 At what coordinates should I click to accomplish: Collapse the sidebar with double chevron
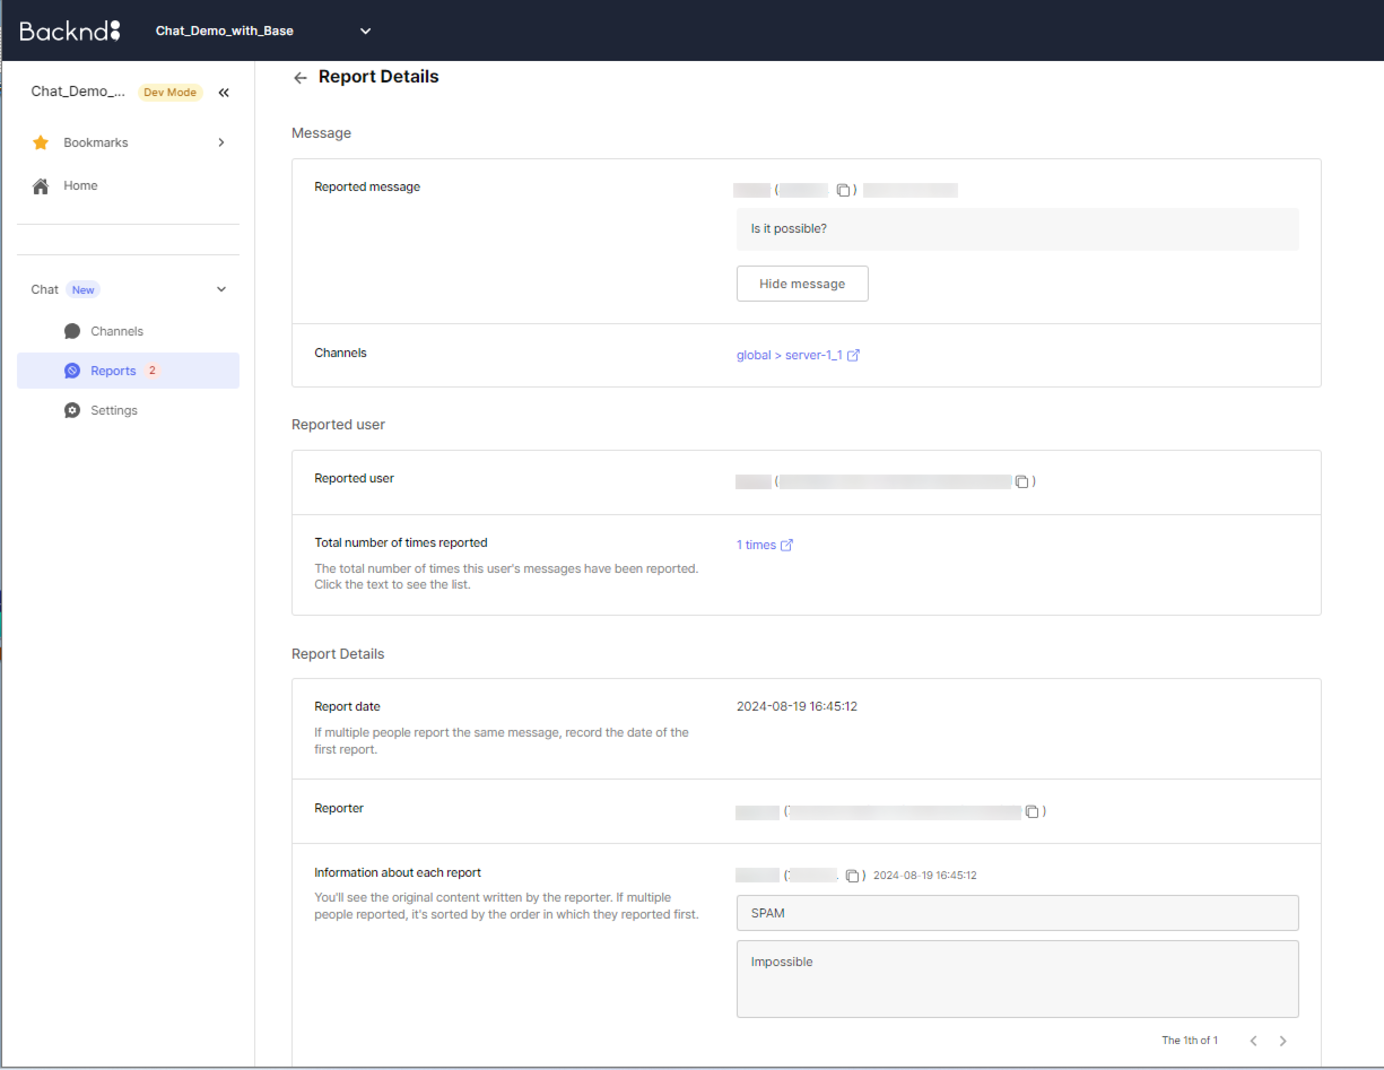[x=224, y=93]
